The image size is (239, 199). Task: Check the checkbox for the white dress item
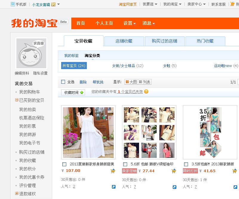coord(64,164)
